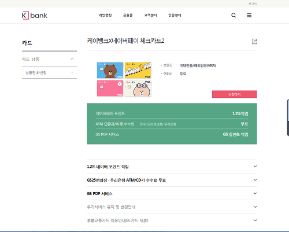This screenshot has width=289, height=232.
Task: Click the 로그인 link at top
Action: (253, 4)
